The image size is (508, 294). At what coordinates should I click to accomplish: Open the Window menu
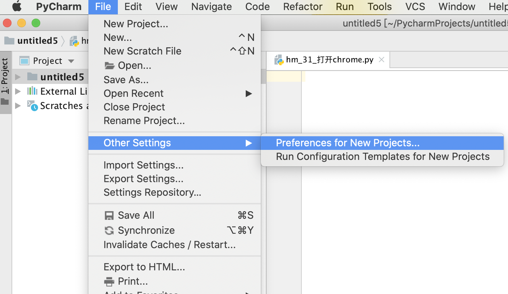coord(457,6)
